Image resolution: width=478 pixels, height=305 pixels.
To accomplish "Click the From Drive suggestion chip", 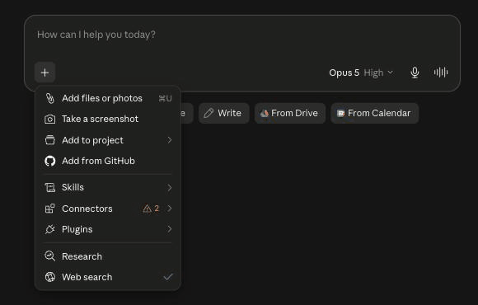I will [290, 113].
